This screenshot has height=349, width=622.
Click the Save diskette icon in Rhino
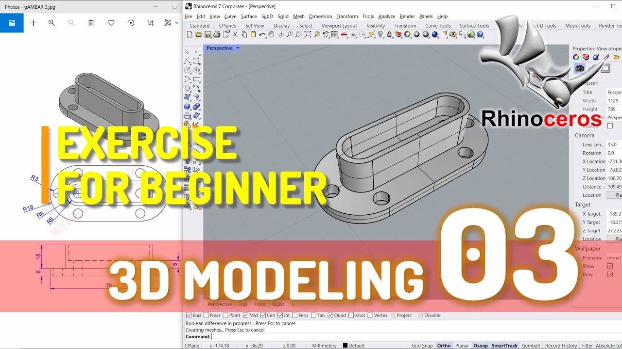pos(207,34)
